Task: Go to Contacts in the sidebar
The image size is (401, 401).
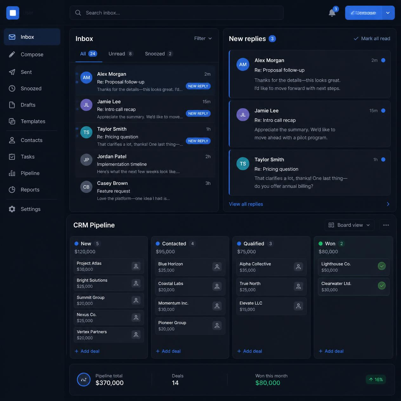Action: point(32,140)
